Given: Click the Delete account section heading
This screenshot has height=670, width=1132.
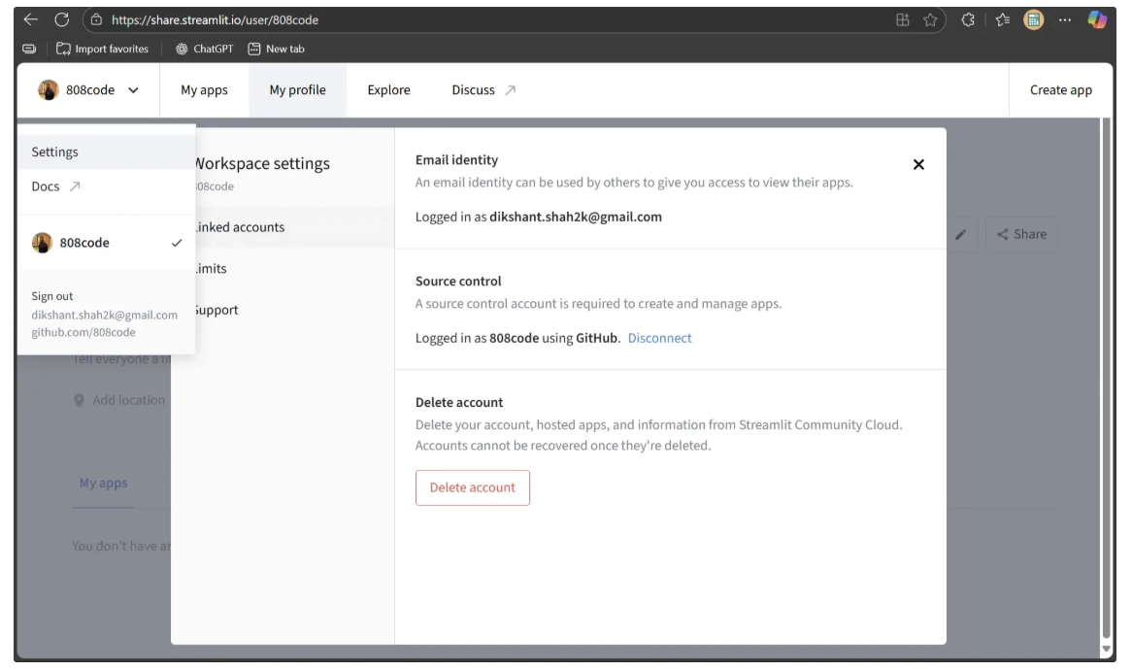Looking at the screenshot, I should pyautogui.click(x=459, y=402).
